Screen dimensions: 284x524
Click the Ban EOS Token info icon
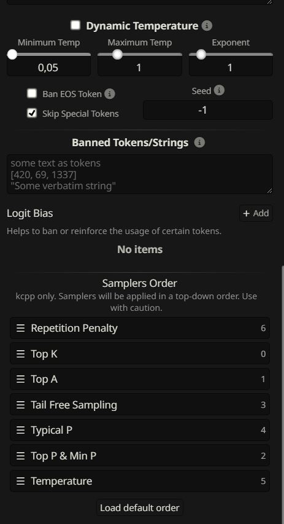(x=110, y=94)
